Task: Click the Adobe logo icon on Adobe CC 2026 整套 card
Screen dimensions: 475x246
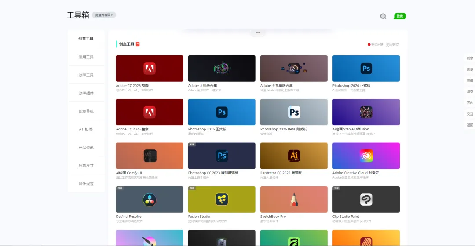Action: pyautogui.click(x=150, y=69)
